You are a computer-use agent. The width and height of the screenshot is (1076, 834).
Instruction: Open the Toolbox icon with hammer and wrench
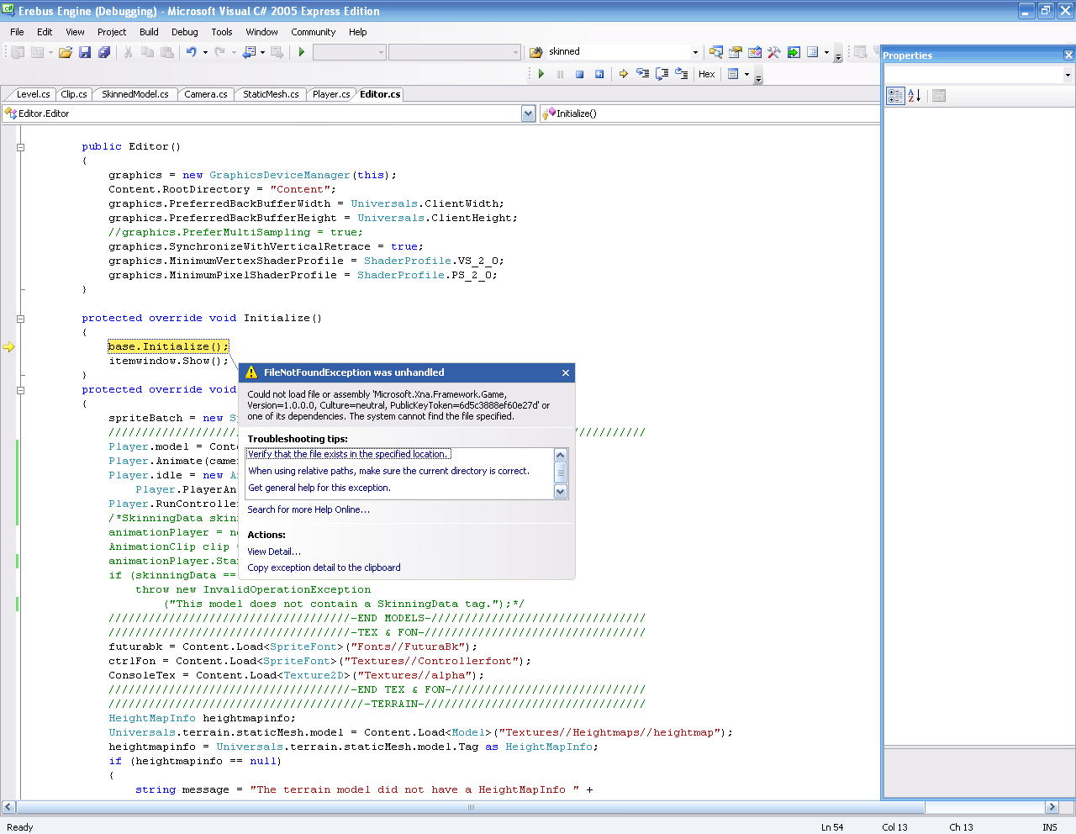774,52
